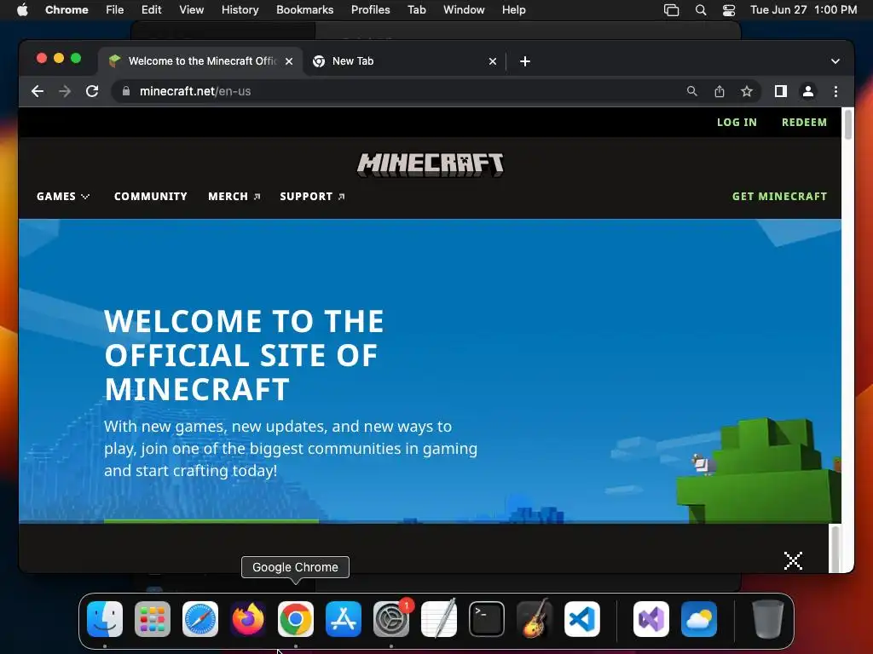Open the Tab menu
This screenshot has height=654, width=873.
click(x=416, y=10)
